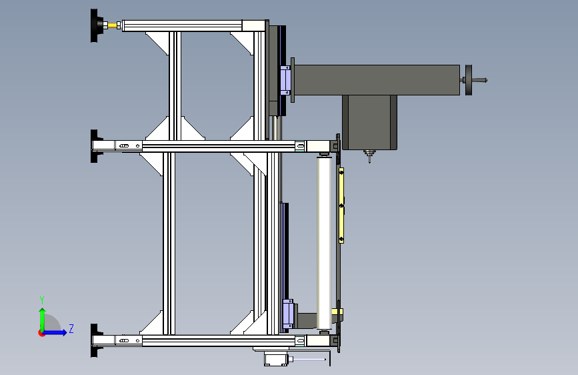Select the middle-left black leveling foot
The width and height of the screenshot is (578, 375).
click(95, 145)
